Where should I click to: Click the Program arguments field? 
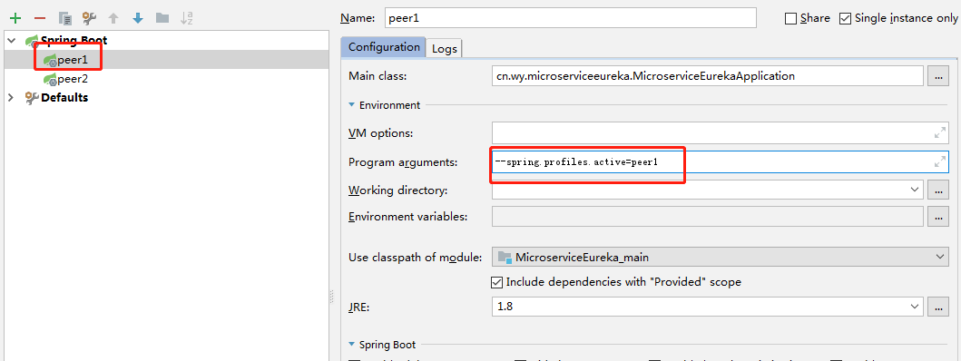721,161
